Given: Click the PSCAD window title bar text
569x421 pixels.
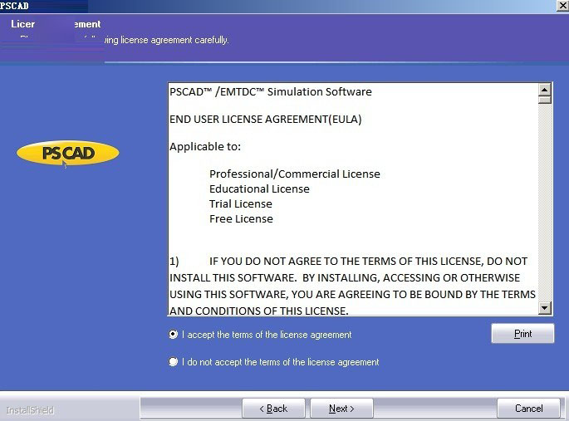Looking at the screenshot, I should coord(15,6).
